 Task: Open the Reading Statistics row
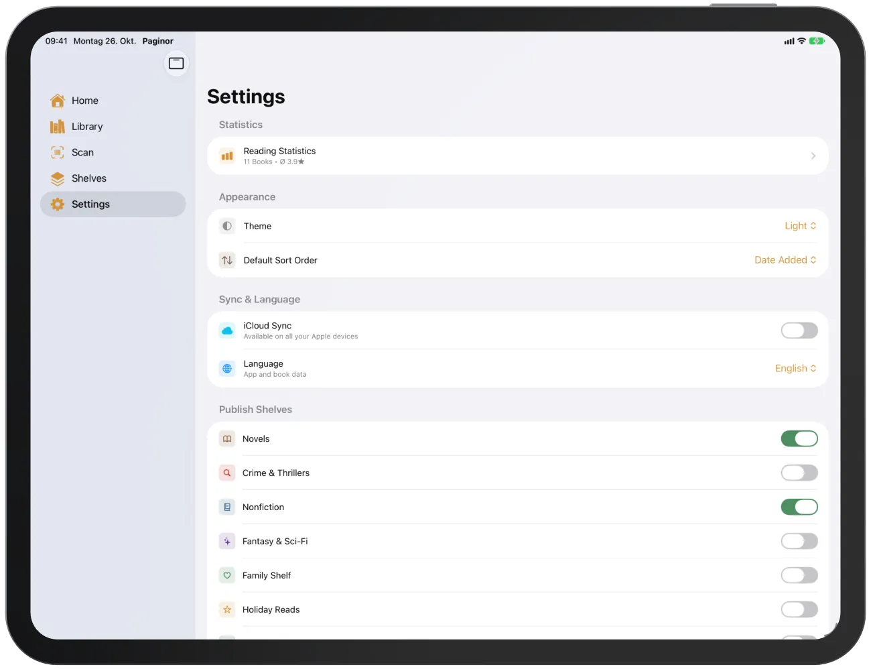518,156
